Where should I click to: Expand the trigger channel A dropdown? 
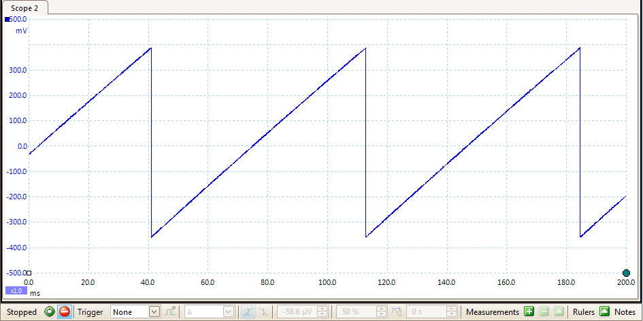pyautogui.click(x=229, y=312)
